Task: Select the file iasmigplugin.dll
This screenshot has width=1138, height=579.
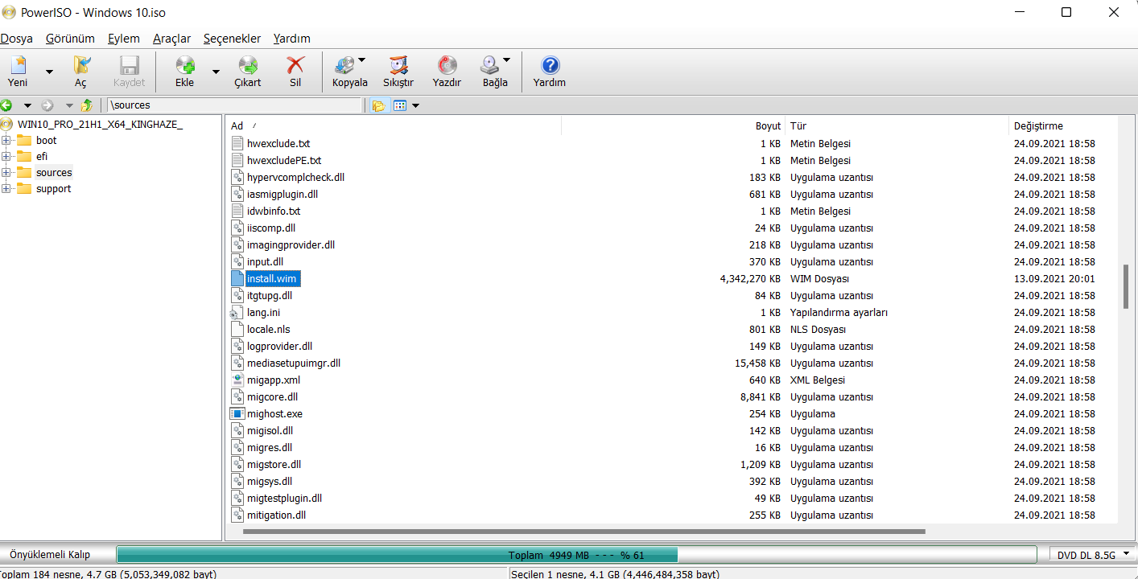Action: point(282,194)
